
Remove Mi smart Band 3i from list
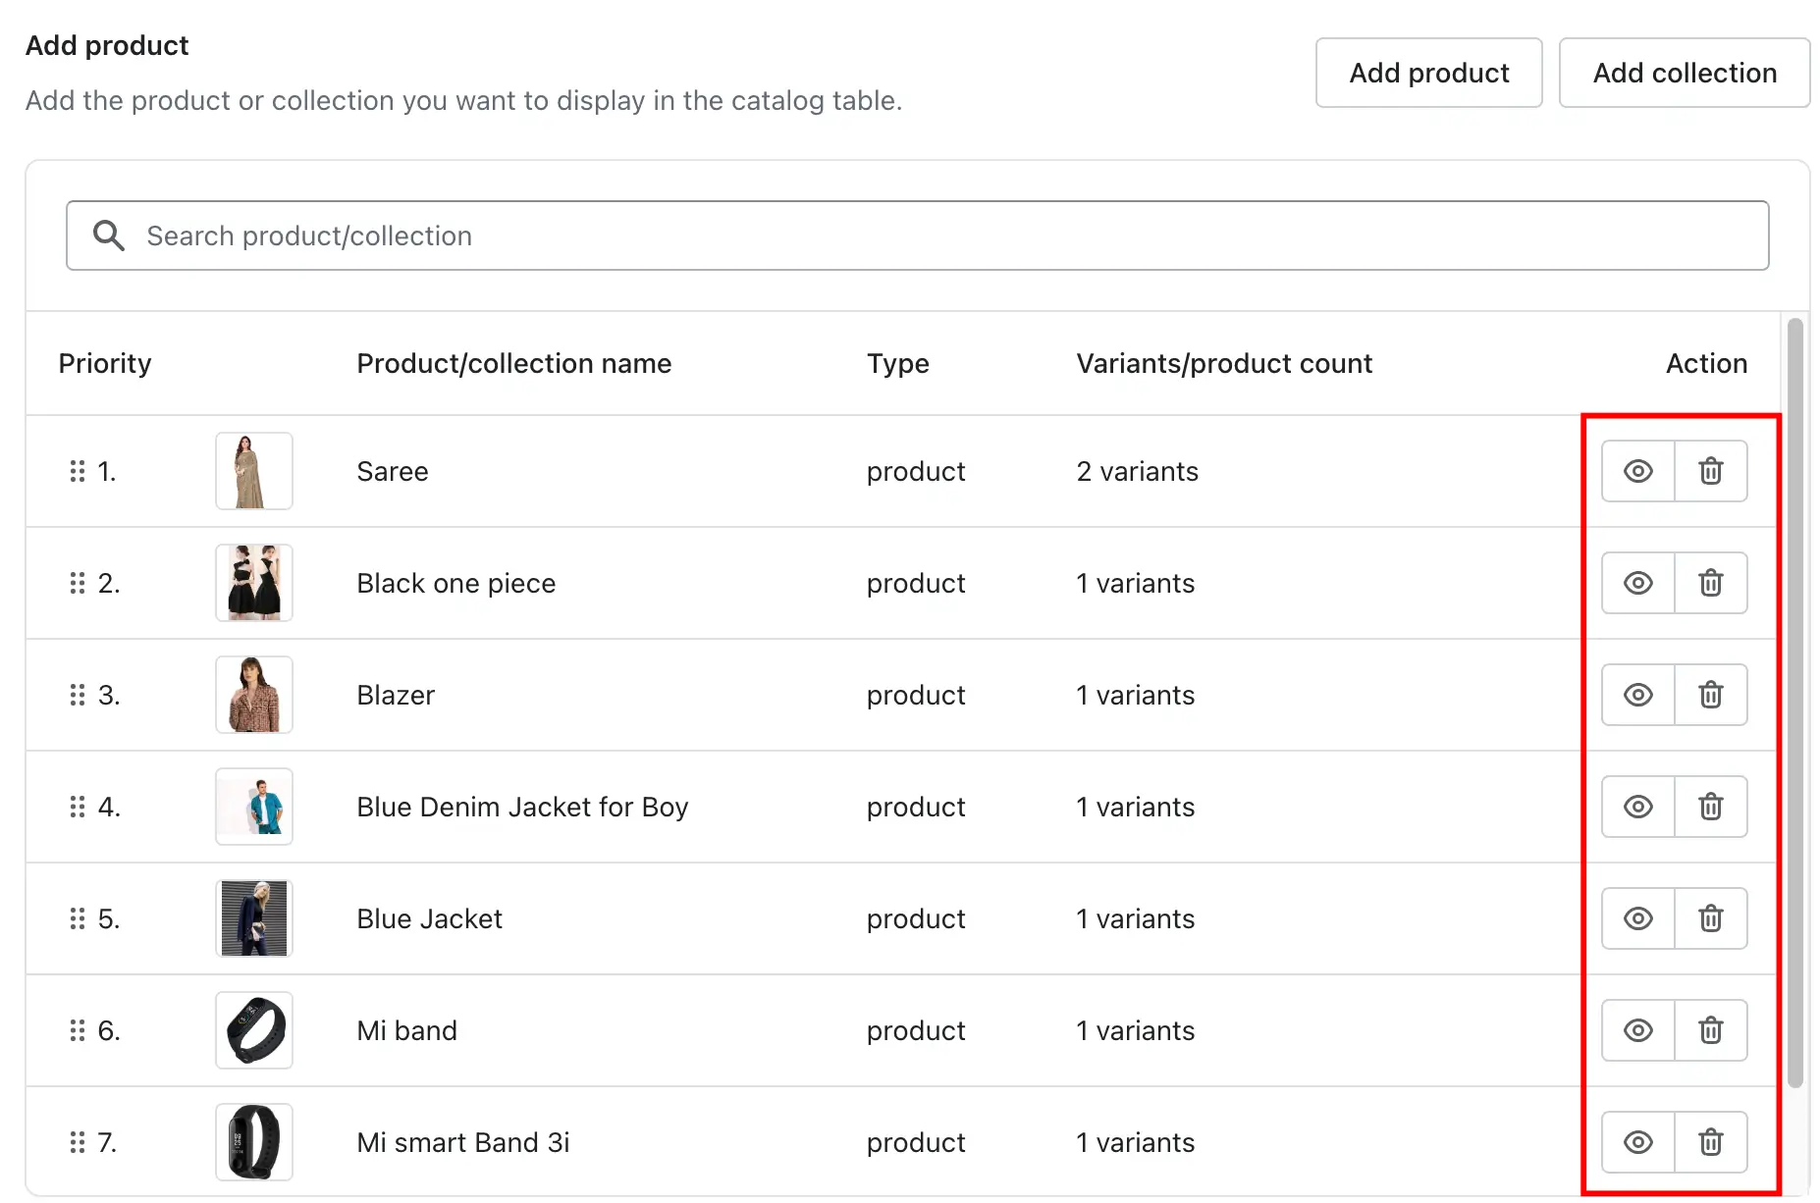[1710, 1142]
